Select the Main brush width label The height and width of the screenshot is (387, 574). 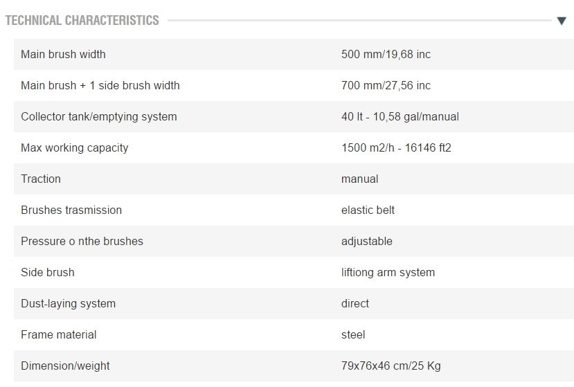pyautogui.click(x=63, y=54)
